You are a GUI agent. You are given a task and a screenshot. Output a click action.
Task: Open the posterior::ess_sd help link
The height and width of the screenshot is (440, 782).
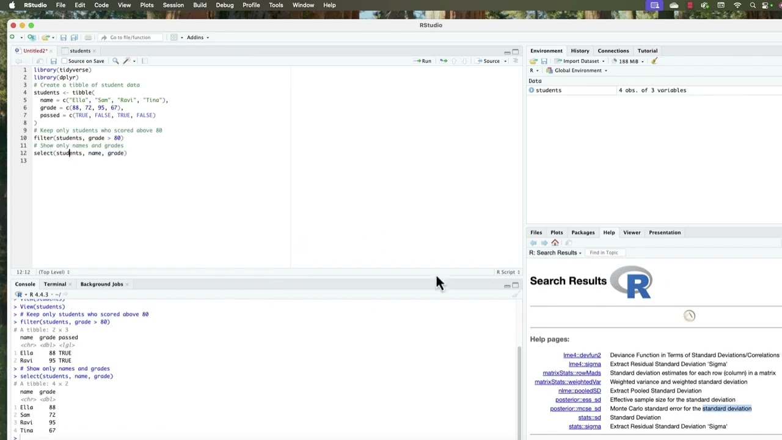(x=578, y=400)
